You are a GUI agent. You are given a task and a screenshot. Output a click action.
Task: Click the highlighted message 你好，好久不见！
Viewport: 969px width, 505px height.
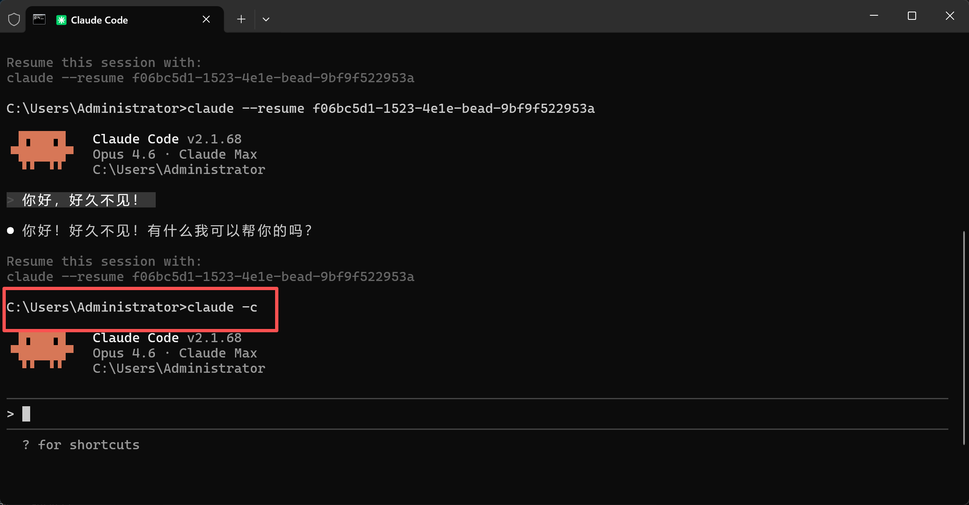pos(81,200)
